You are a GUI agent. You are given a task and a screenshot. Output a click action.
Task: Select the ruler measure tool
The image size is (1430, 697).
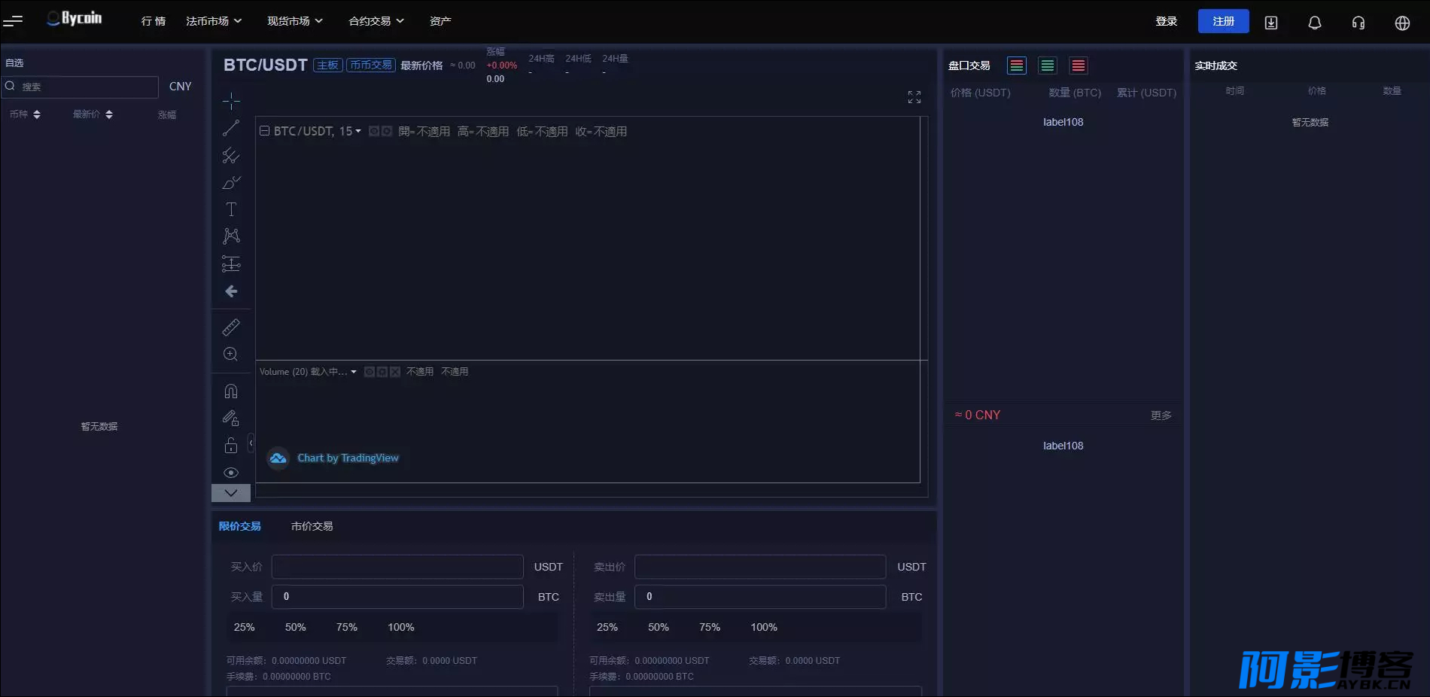231,327
